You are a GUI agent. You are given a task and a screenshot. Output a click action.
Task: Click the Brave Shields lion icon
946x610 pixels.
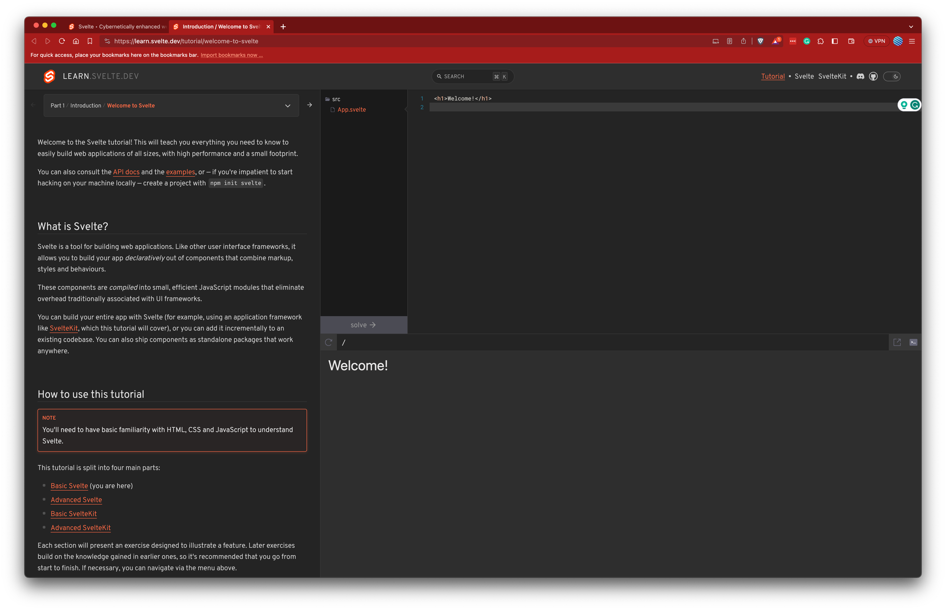point(761,41)
